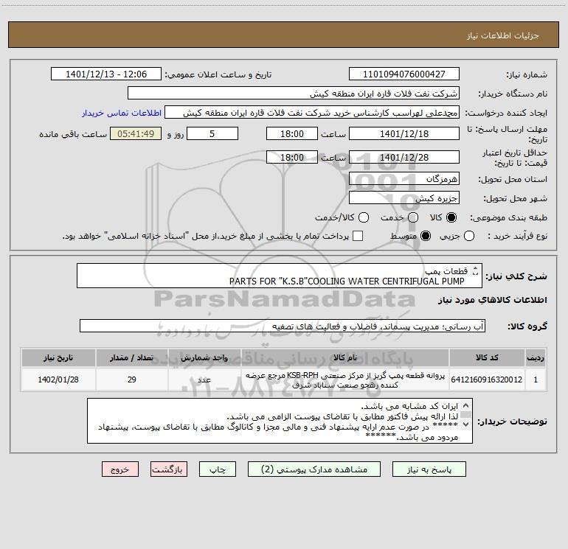Open مشاهده مدارک پیوستی (2) attachments
The height and width of the screenshot is (549, 568).
(314, 469)
